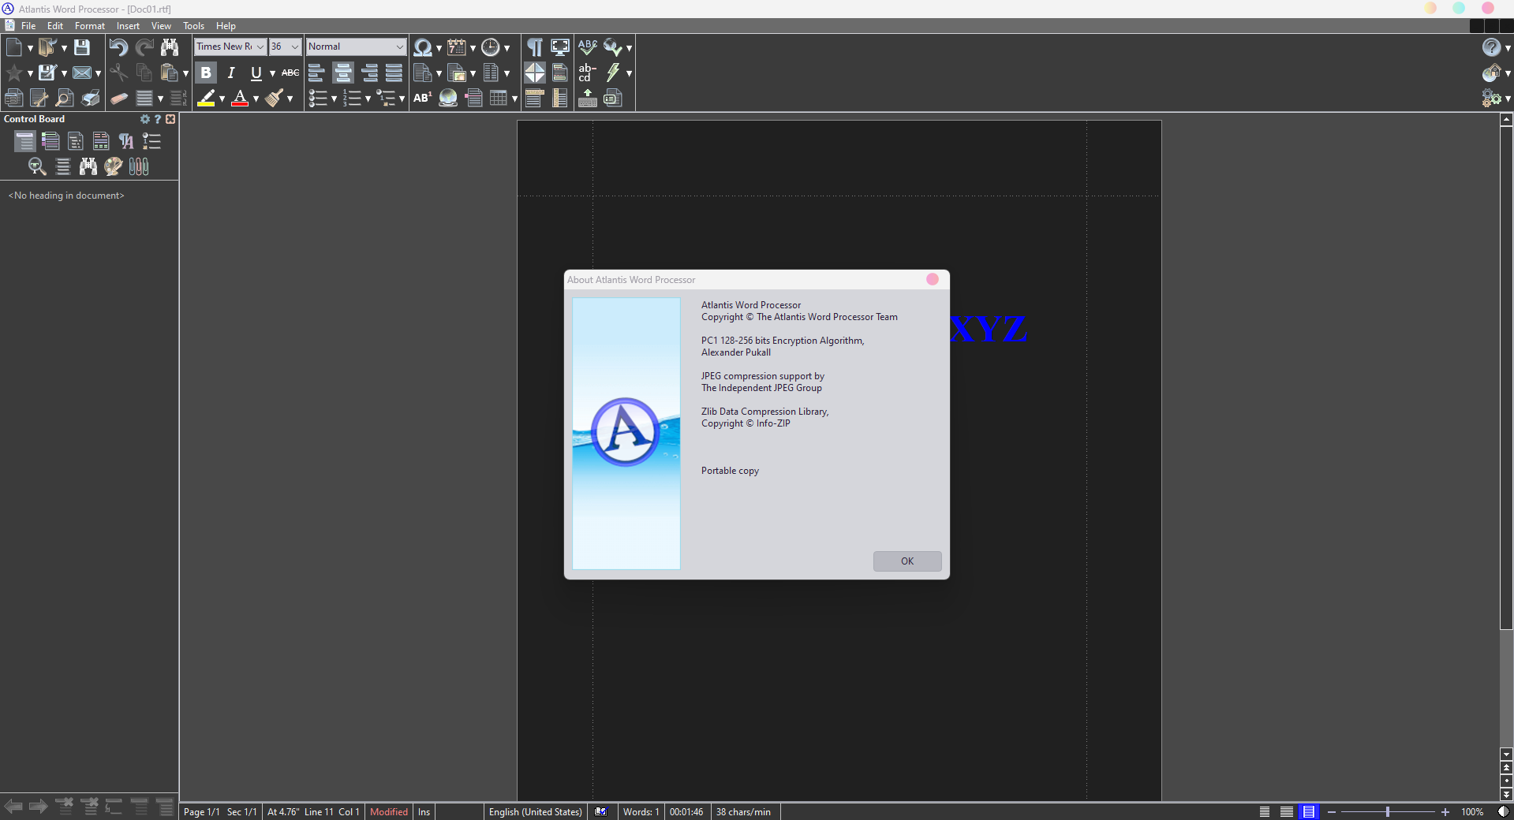Toggle Underline formatting
This screenshot has width=1514, height=820.
point(256,73)
